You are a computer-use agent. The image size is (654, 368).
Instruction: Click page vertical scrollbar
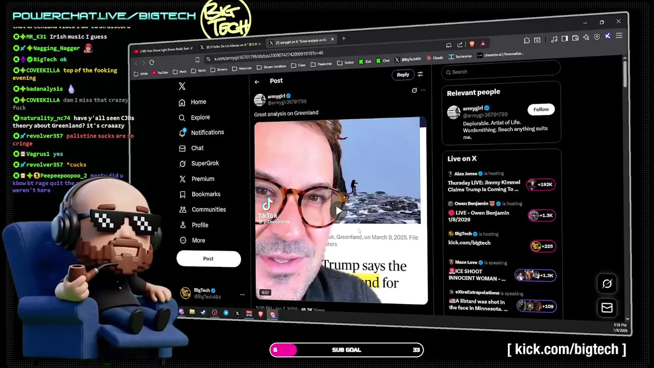[624, 75]
